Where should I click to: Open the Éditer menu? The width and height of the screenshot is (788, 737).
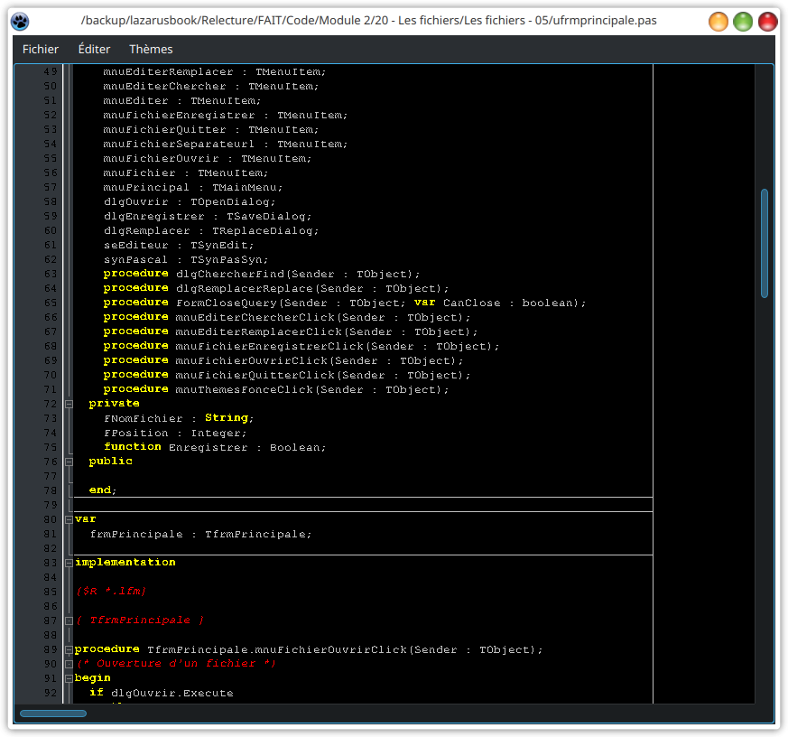[94, 49]
